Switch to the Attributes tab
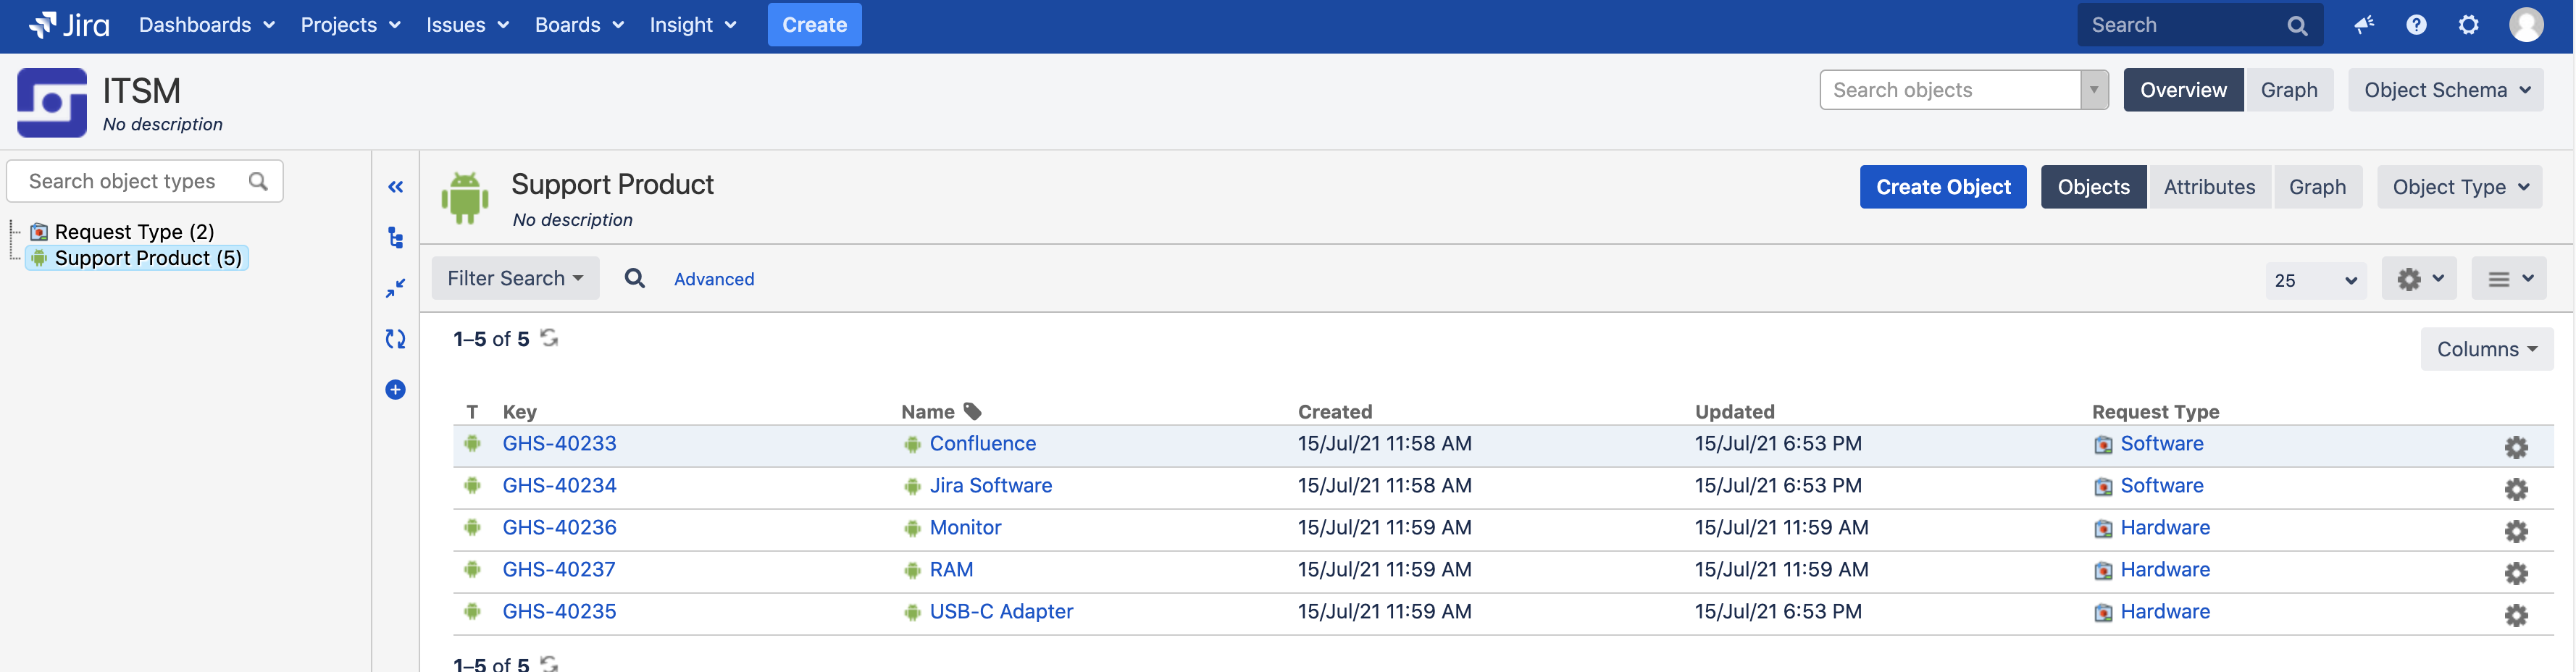This screenshot has width=2576, height=672. (x=2209, y=188)
